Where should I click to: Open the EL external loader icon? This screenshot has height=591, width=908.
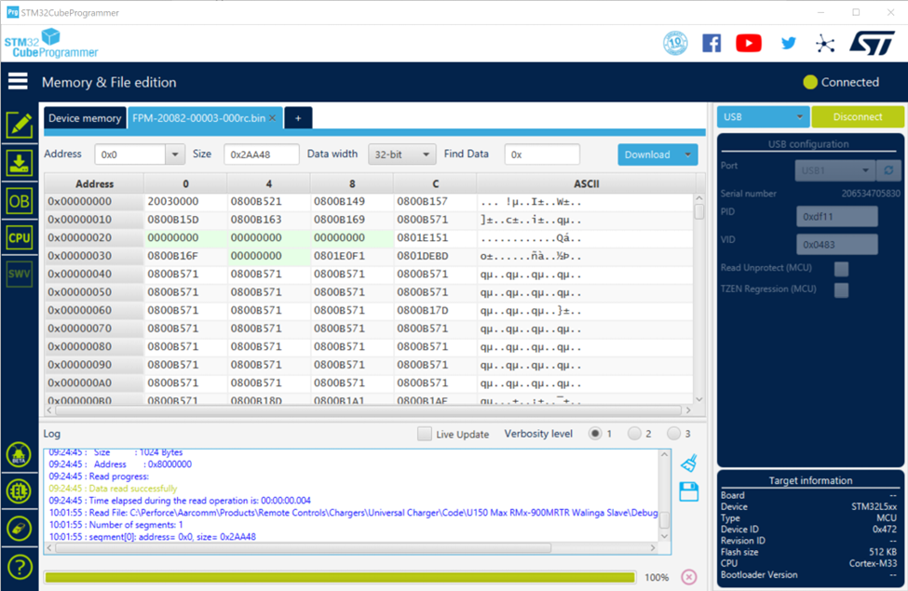pyautogui.click(x=20, y=491)
